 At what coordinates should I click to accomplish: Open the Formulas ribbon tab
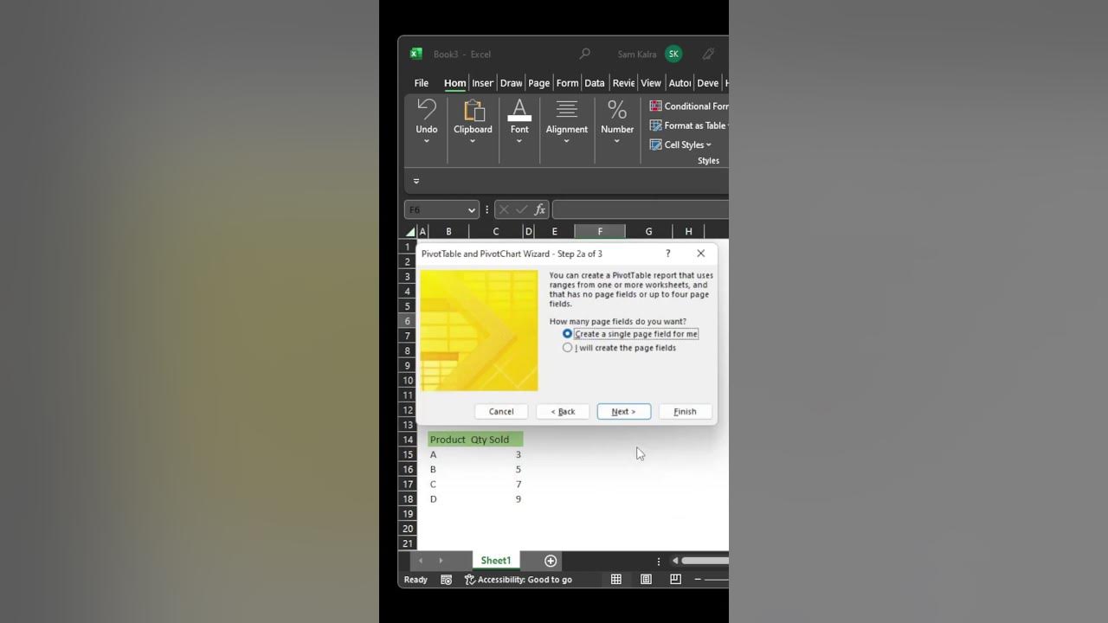click(x=567, y=83)
